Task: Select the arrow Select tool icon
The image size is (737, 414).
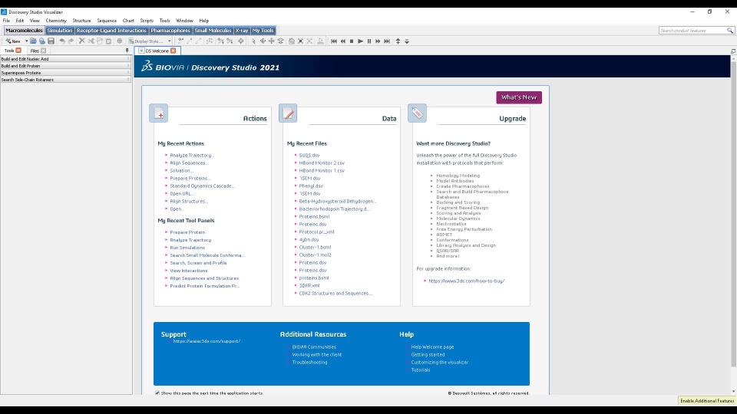Action: point(253,41)
